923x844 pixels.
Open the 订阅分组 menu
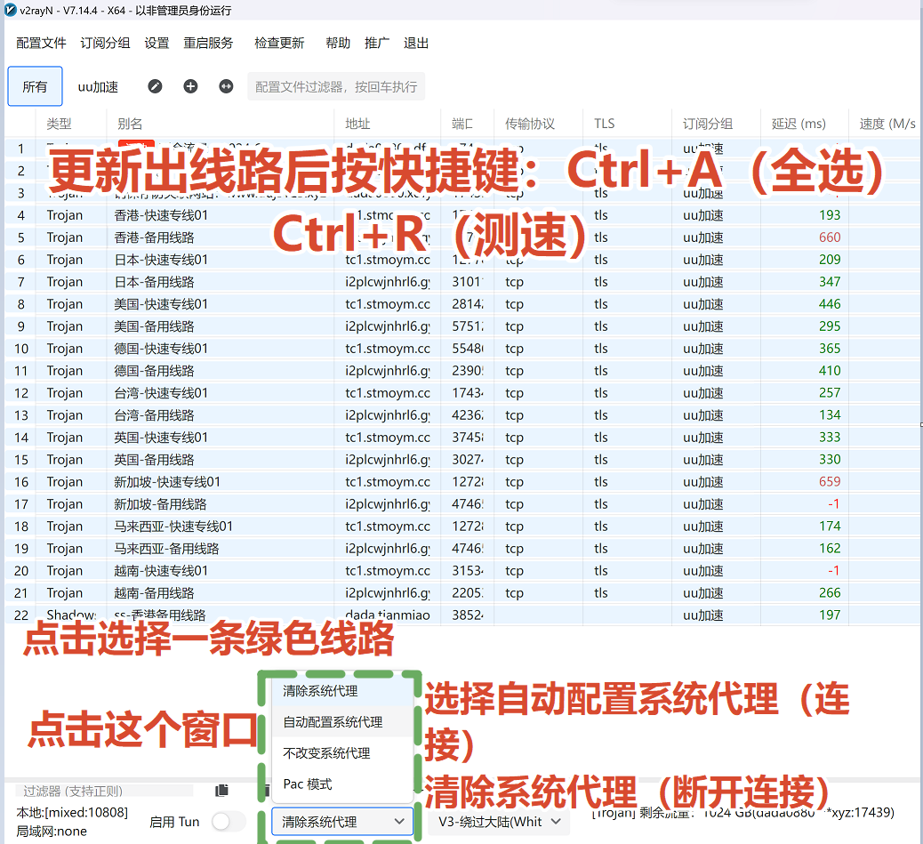[x=105, y=43]
